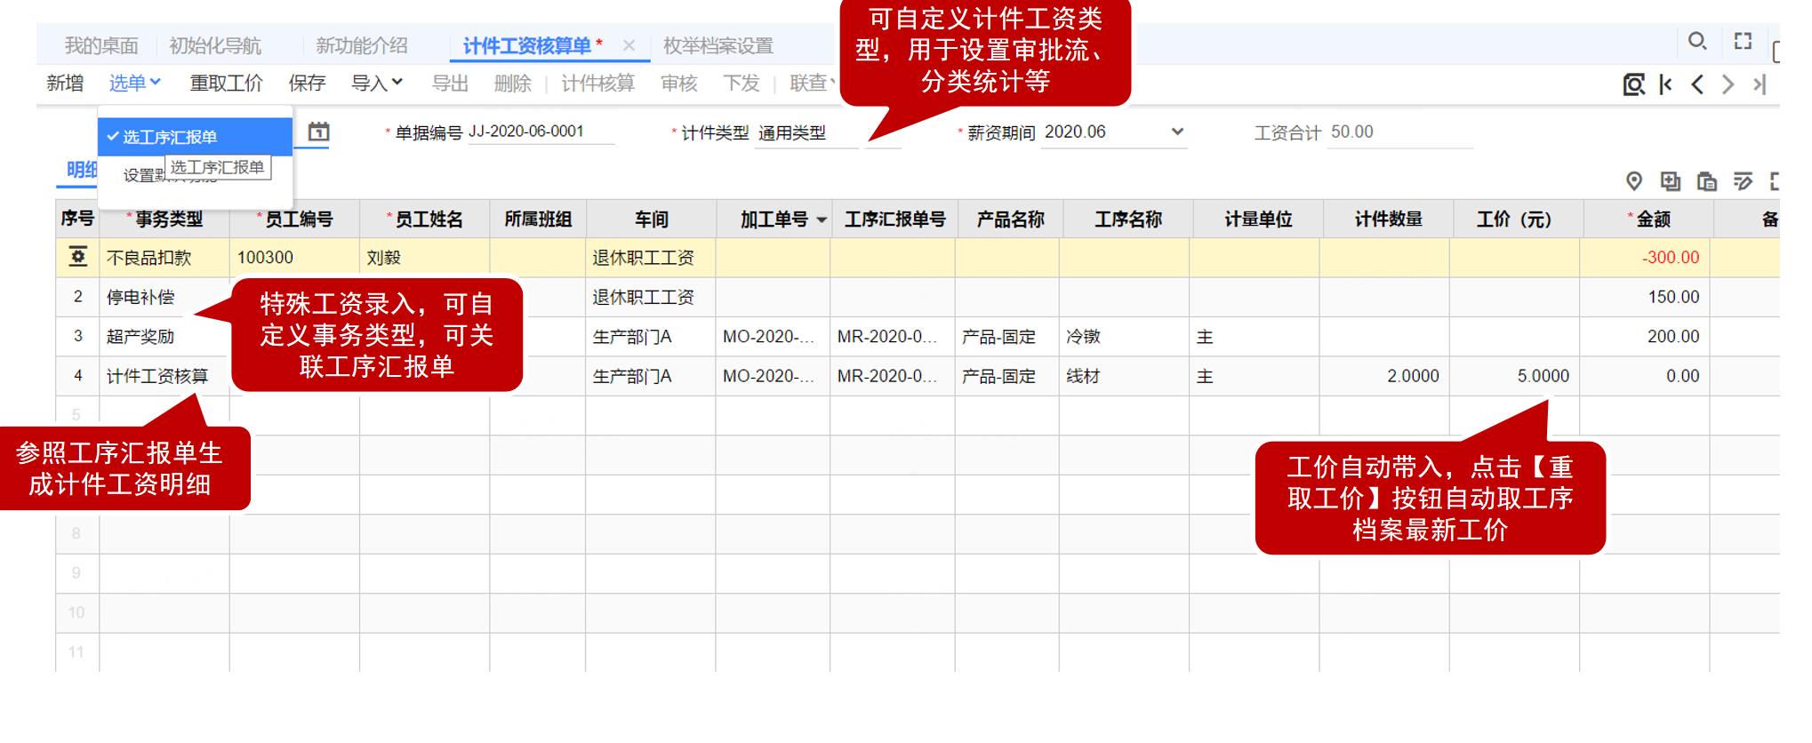
Task: Click the 下发 button
Action: pyautogui.click(x=742, y=83)
